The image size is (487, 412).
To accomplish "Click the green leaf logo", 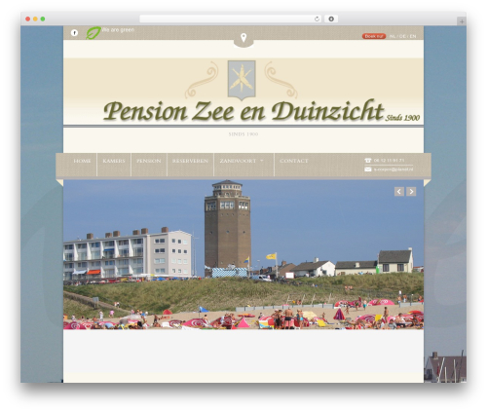I will coord(94,33).
